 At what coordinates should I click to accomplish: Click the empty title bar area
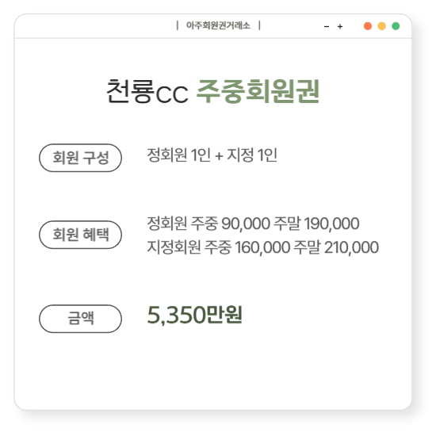[94, 26]
